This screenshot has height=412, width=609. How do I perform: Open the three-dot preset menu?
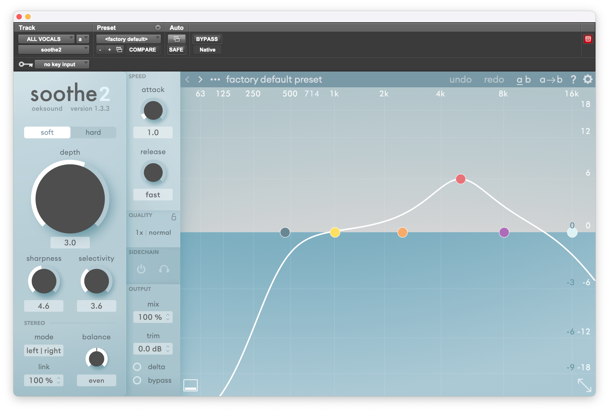(215, 79)
